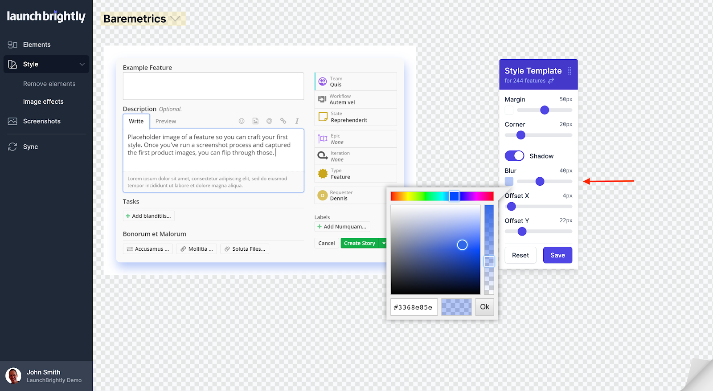Click the Reset button
Screen dimensions: 713x391
(520, 255)
